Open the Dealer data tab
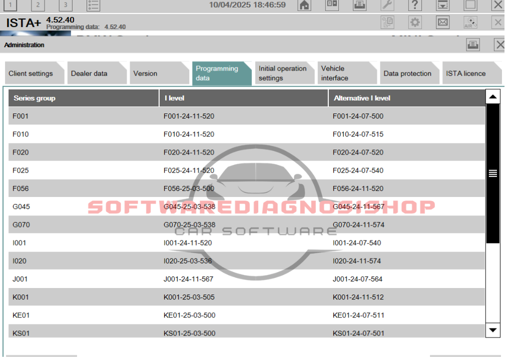The width and height of the screenshot is (508, 357). (x=97, y=73)
